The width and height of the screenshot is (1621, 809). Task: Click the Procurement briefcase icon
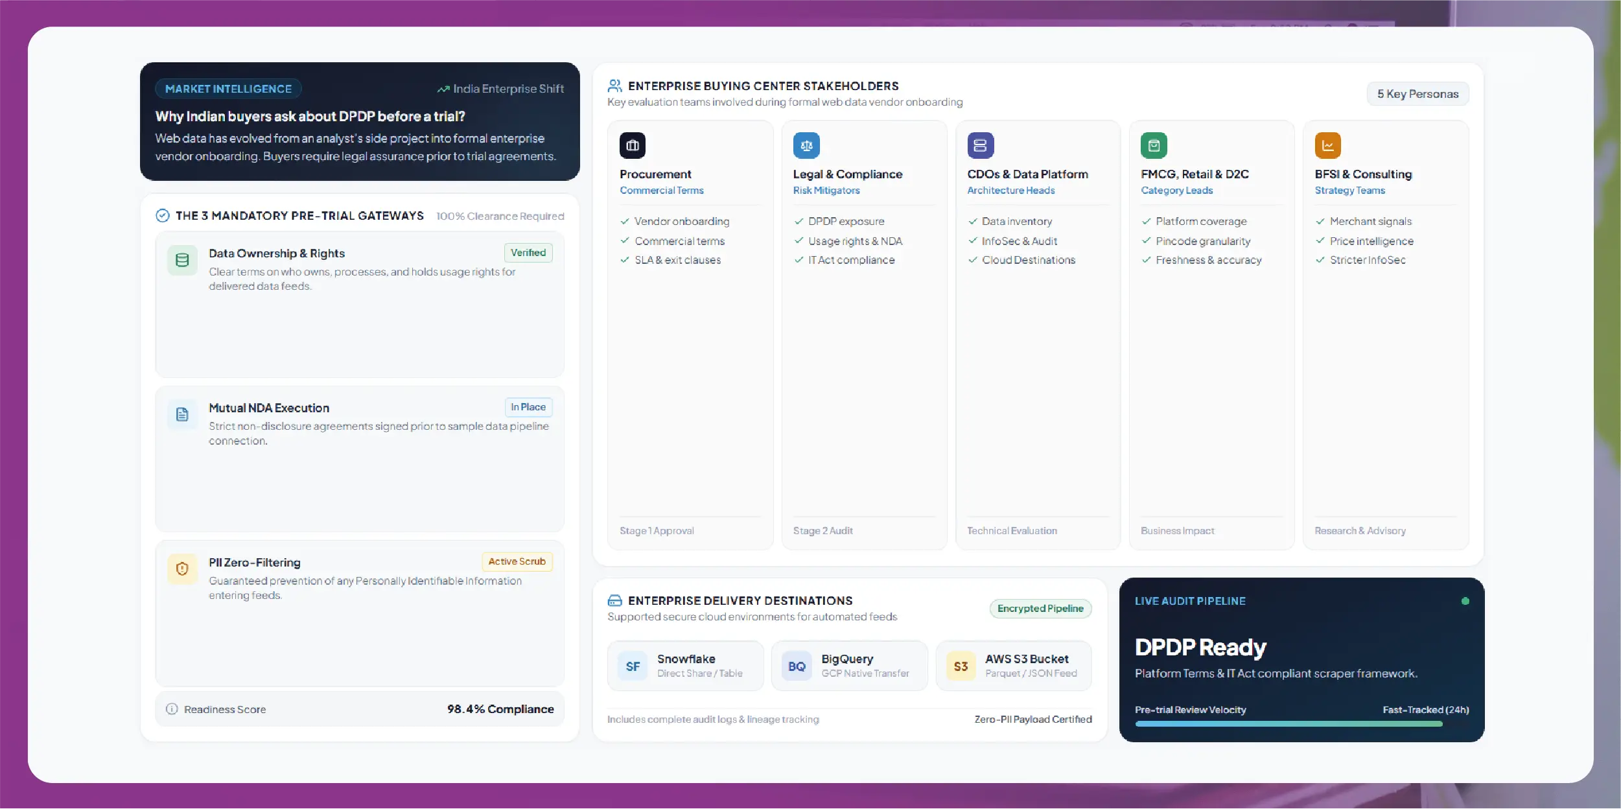coord(632,145)
